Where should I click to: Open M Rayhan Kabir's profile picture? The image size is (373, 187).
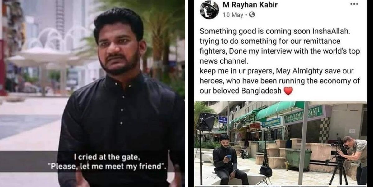(x=209, y=10)
